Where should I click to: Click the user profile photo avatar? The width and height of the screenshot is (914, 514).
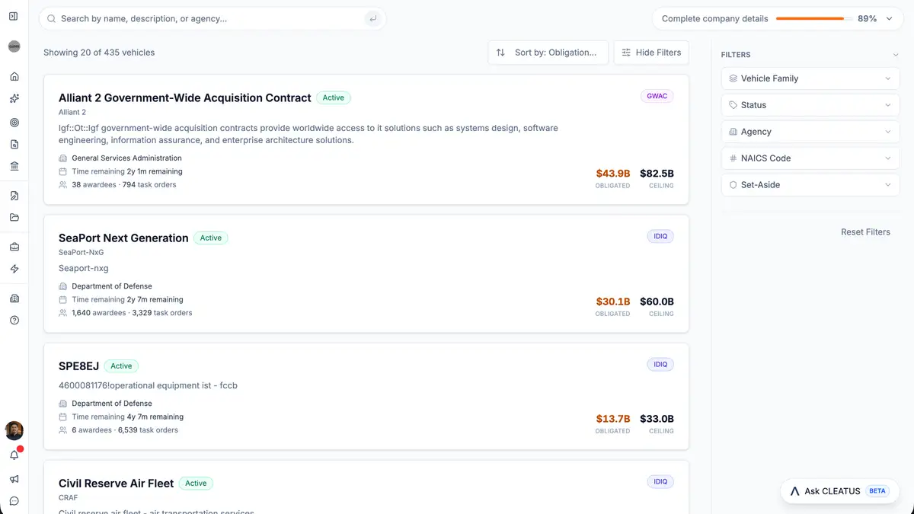14,431
